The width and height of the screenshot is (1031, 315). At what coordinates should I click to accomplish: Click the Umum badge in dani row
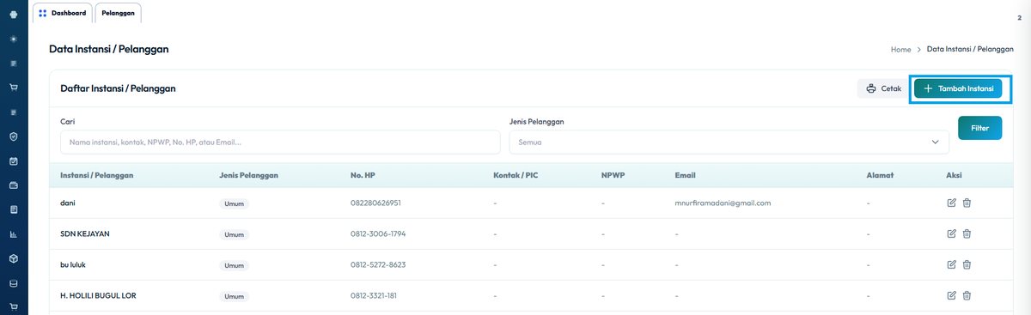pyautogui.click(x=234, y=204)
